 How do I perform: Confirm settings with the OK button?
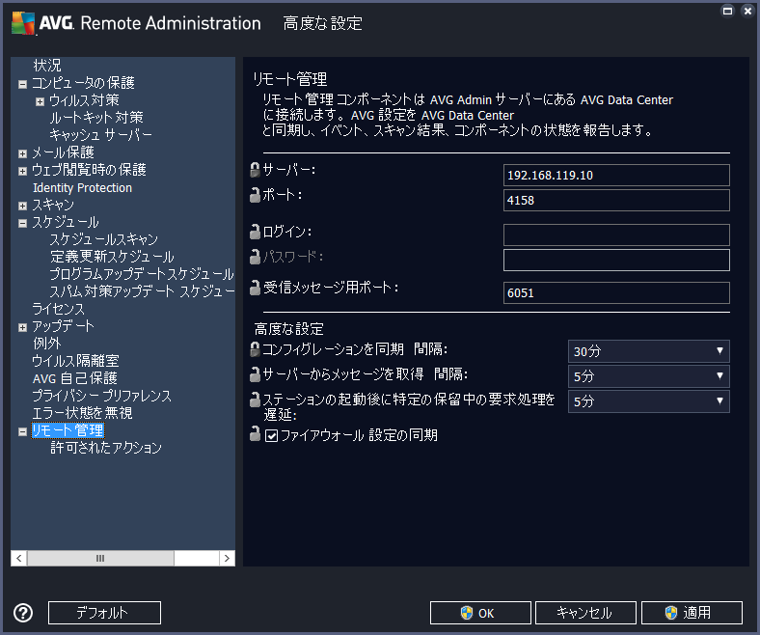click(x=480, y=613)
